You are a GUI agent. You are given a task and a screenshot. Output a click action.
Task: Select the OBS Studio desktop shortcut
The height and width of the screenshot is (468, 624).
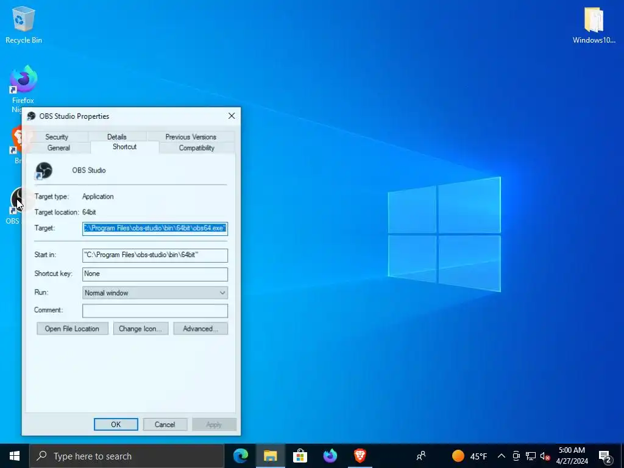(15, 206)
